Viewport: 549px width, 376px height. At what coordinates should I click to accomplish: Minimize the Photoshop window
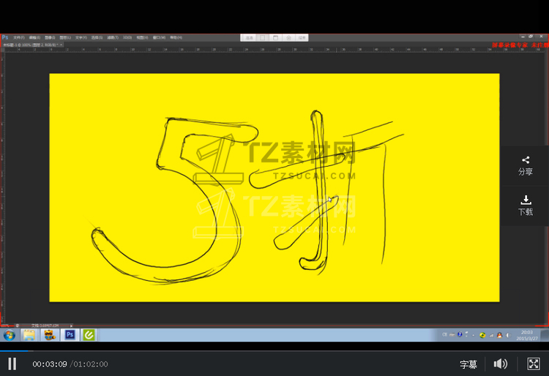[523, 37]
